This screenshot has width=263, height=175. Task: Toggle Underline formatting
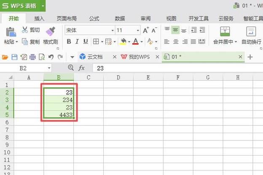pyautogui.click(x=86, y=41)
